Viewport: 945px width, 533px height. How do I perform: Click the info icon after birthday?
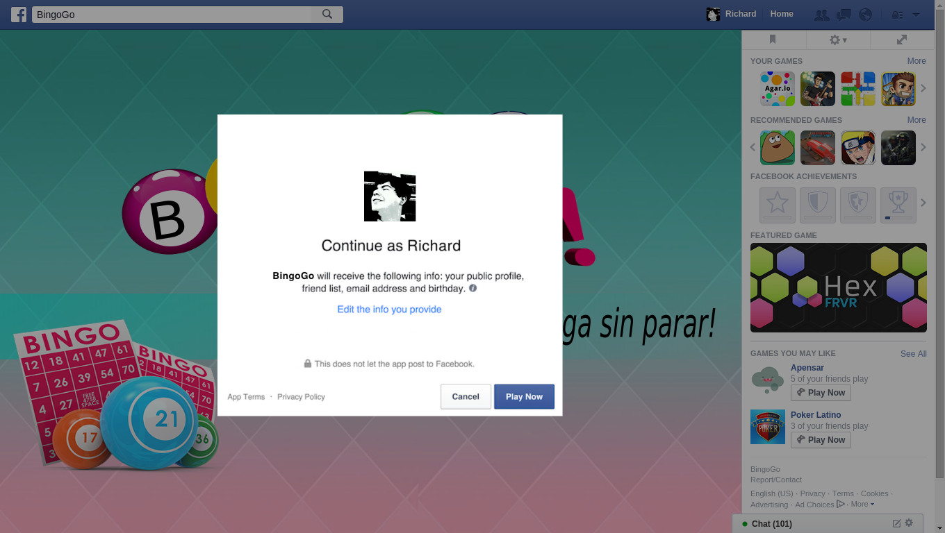pyautogui.click(x=472, y=288)
